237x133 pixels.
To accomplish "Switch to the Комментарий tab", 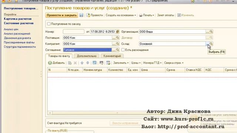I will point(112,56).
